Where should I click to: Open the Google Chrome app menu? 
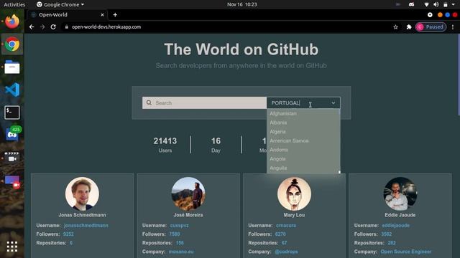pyautogui.click(x=60, y=4)
